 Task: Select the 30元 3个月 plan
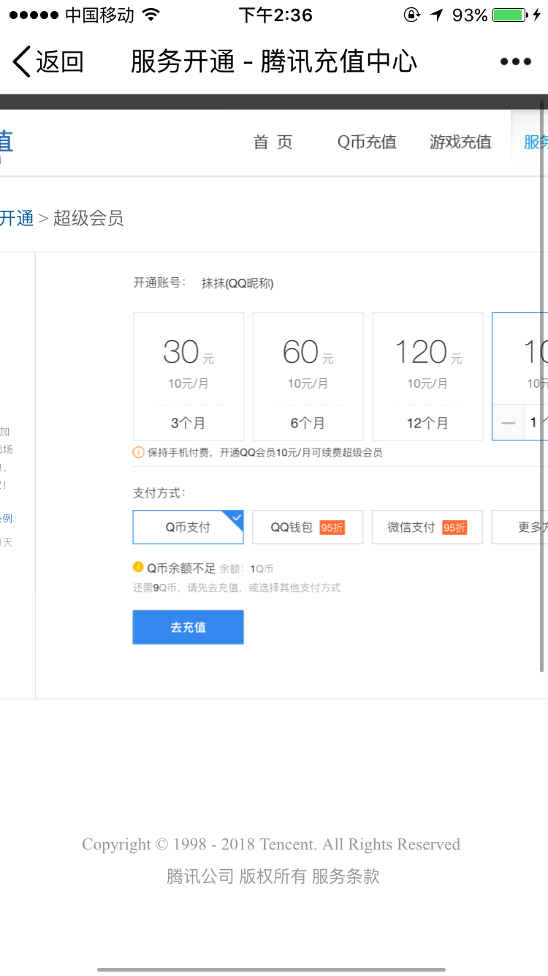coord(189,376)
